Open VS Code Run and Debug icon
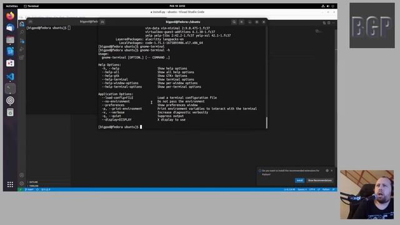 pyautogui.click(x=22, y=49)
